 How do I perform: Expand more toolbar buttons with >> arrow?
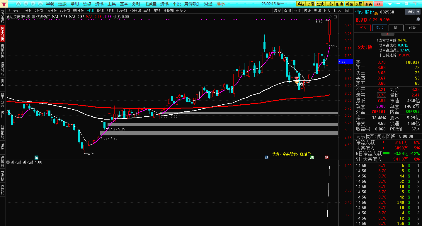pyautogui.click(x=378, y=4)
